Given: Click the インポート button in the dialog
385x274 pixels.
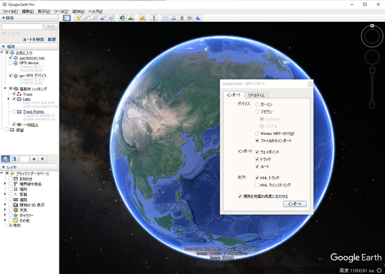Looking at the screenshot, I should 295,204.
